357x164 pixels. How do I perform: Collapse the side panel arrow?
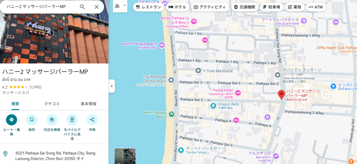click(x=112, y=86)
